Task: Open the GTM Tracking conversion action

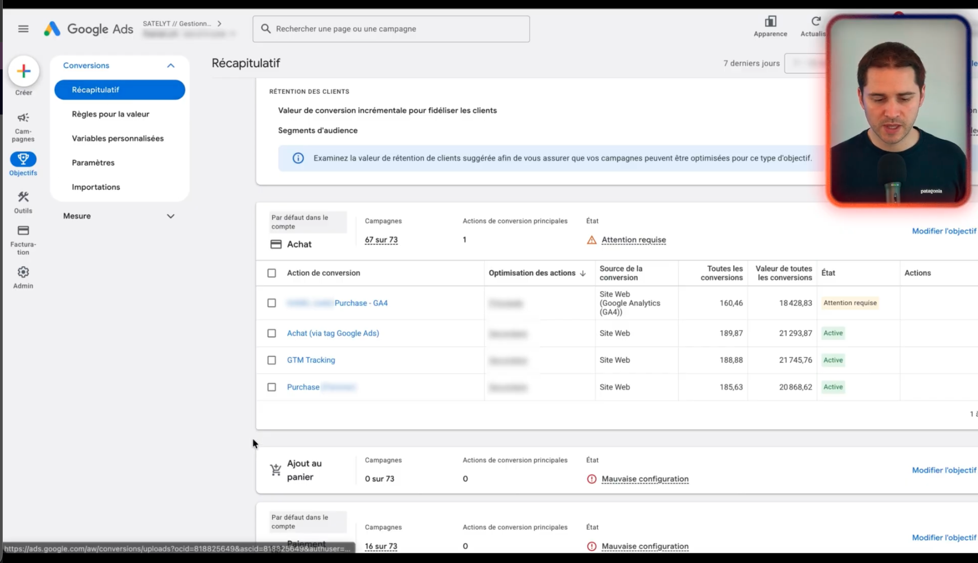Action: 311,360
